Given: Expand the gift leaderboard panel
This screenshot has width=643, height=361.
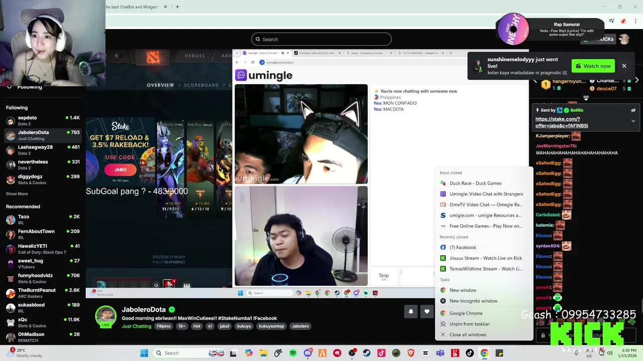Looking at the screenshot, I should pyautogui.click(x=586, y=98).
